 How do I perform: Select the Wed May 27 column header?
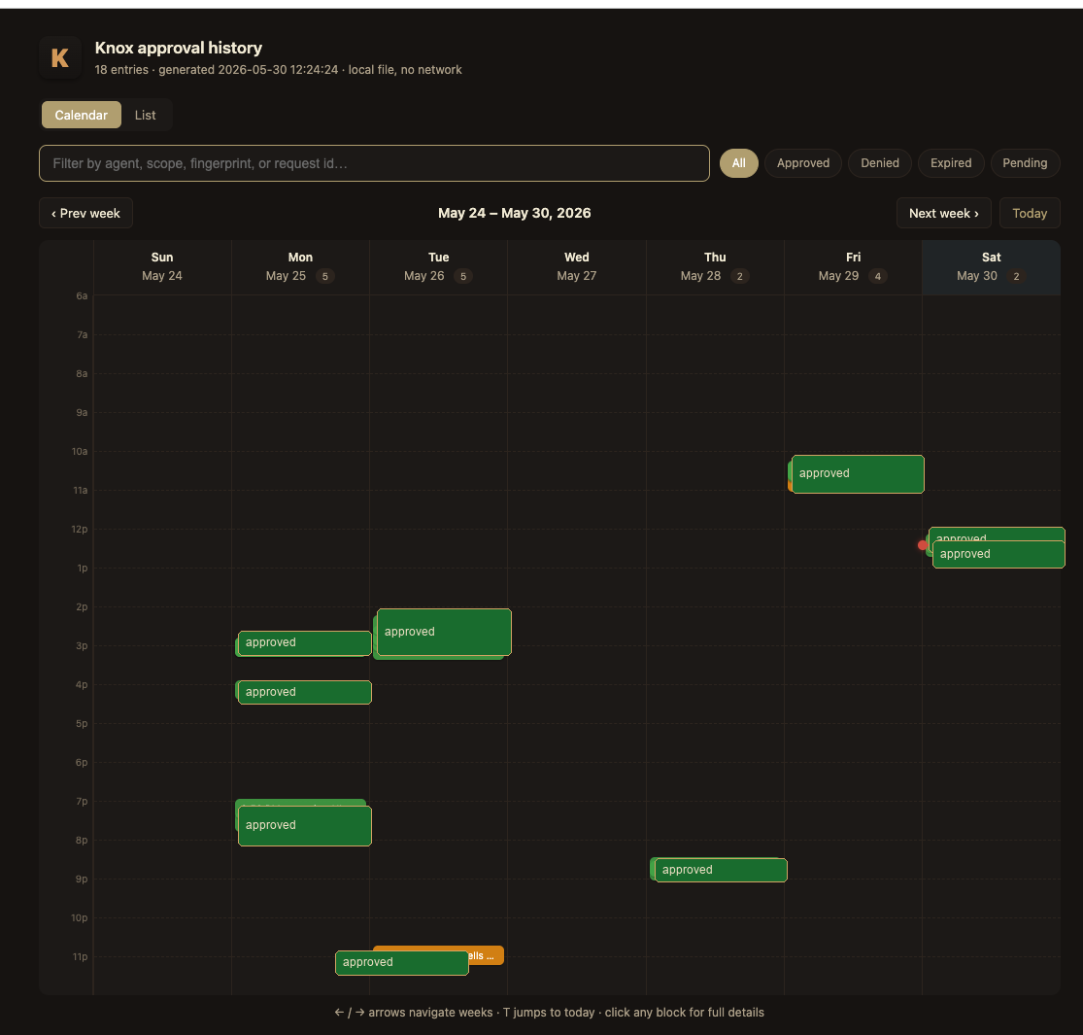point(577,266)
